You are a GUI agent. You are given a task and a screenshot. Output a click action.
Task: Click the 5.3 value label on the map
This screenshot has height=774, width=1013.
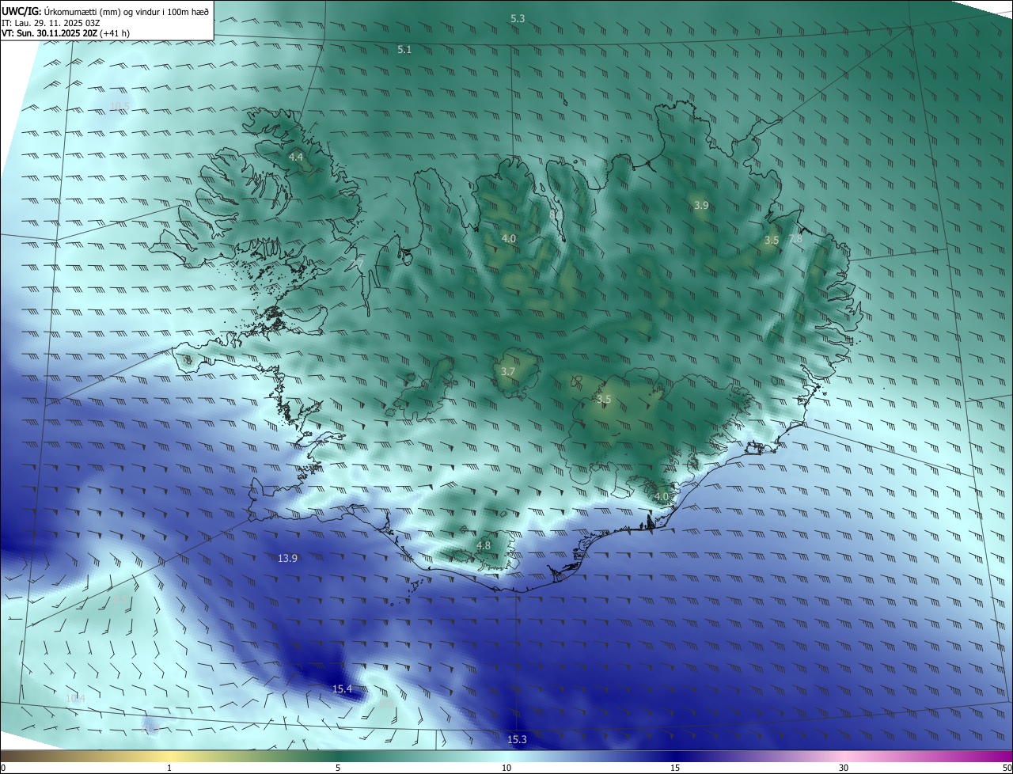pos(518,18)
